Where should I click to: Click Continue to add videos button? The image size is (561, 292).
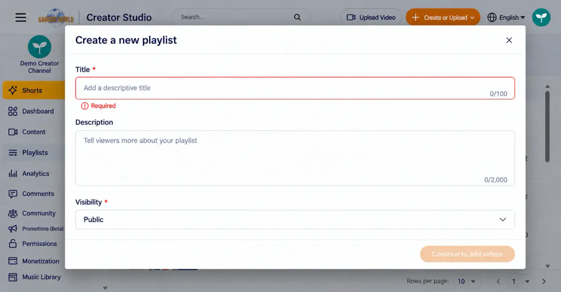(x=467, y=254)
